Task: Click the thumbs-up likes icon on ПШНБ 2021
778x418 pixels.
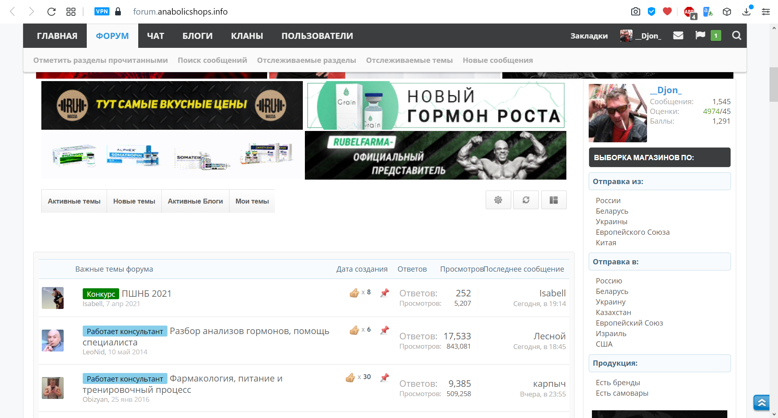Action: (354, 293)
